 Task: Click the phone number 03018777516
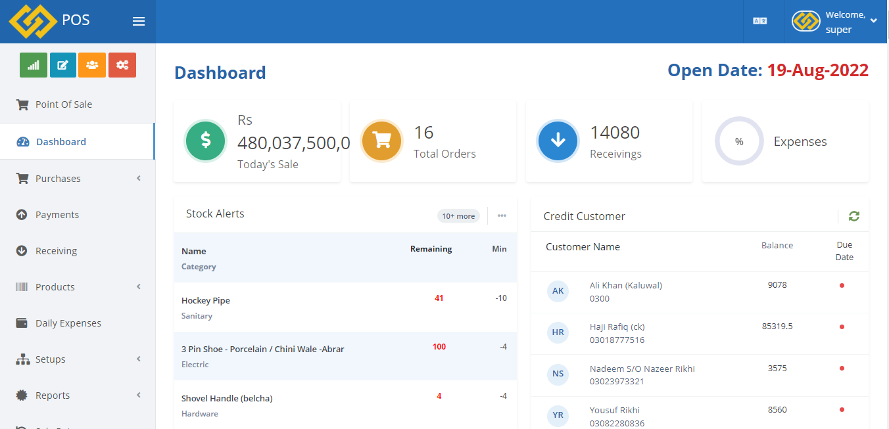(617, 340)
